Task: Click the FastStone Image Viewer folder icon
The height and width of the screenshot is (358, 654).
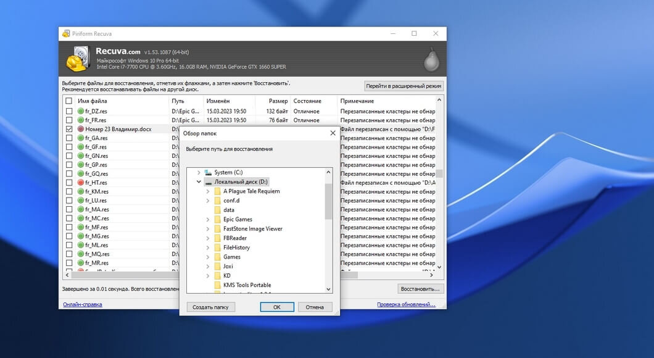Action: point(217,228)
